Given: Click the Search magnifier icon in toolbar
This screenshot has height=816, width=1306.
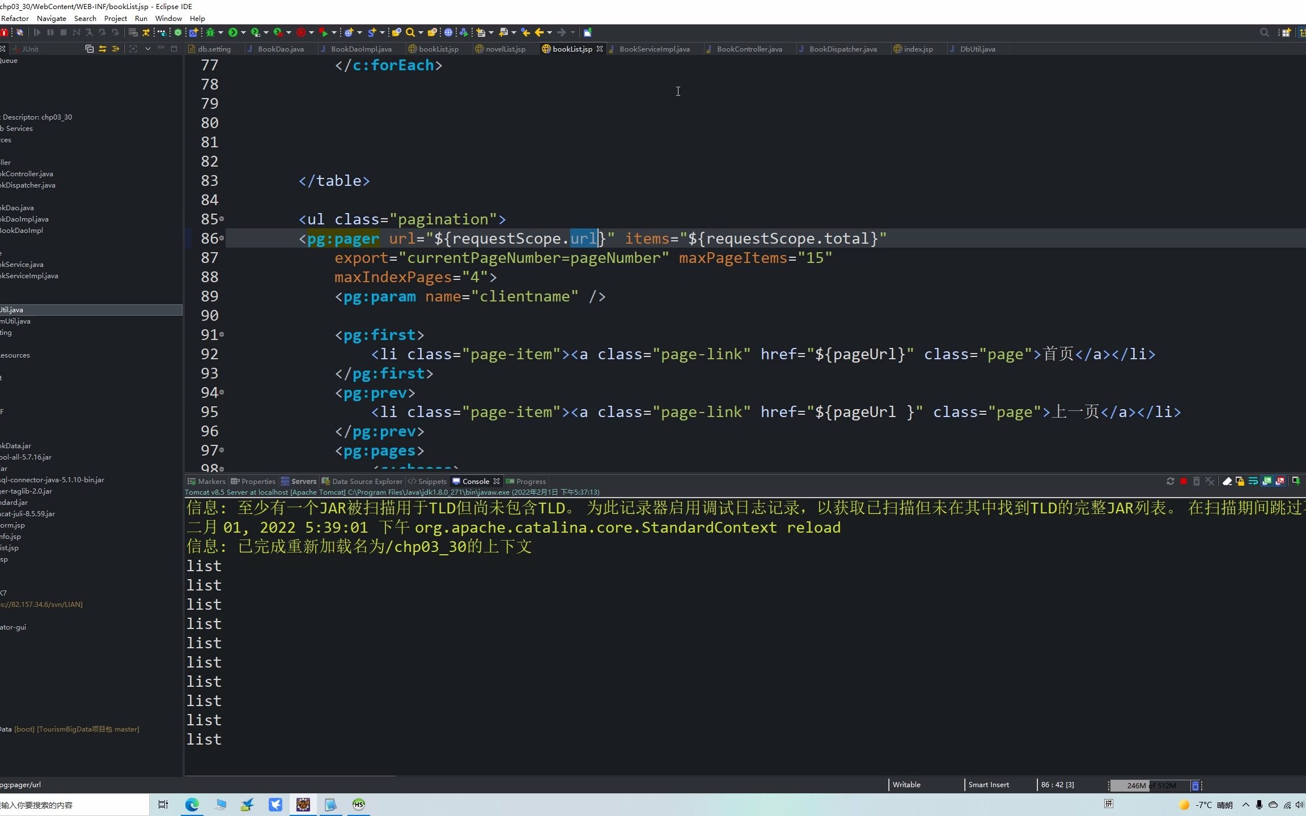Looking at the screenshot, I should (x=410, y=32).
